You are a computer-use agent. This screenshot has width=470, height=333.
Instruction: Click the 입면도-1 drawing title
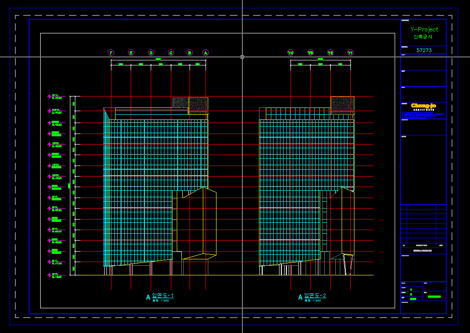click(x=163, y=296)
